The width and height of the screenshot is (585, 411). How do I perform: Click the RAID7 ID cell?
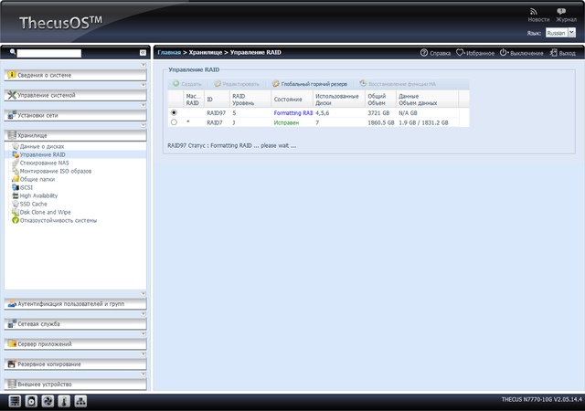[x=215, y=122]
